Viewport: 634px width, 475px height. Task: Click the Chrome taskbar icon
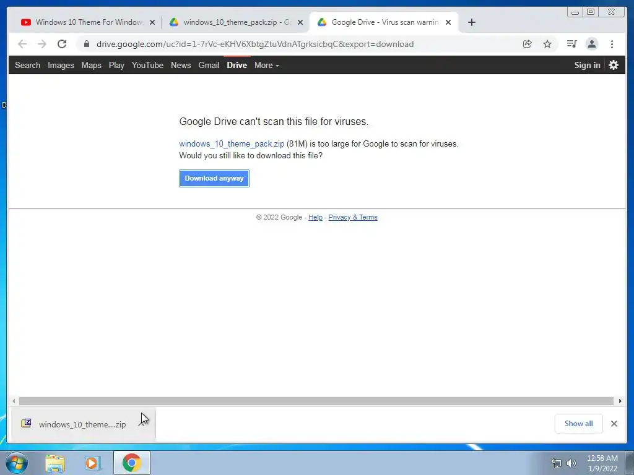click(132, 463)
